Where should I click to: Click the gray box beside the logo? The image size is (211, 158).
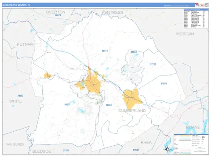pos(207,5)
